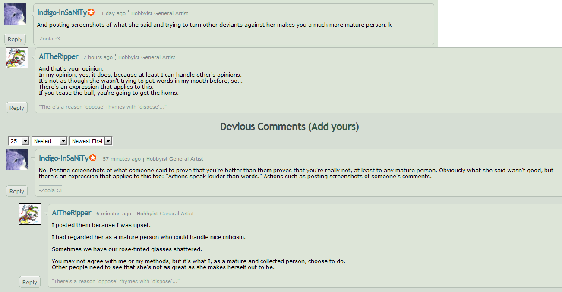Screen dimensions: 562x292
Task: Reply to Indigo-InSaNiTy's 1 day ago comment
Action: click(x=15, y=39)
